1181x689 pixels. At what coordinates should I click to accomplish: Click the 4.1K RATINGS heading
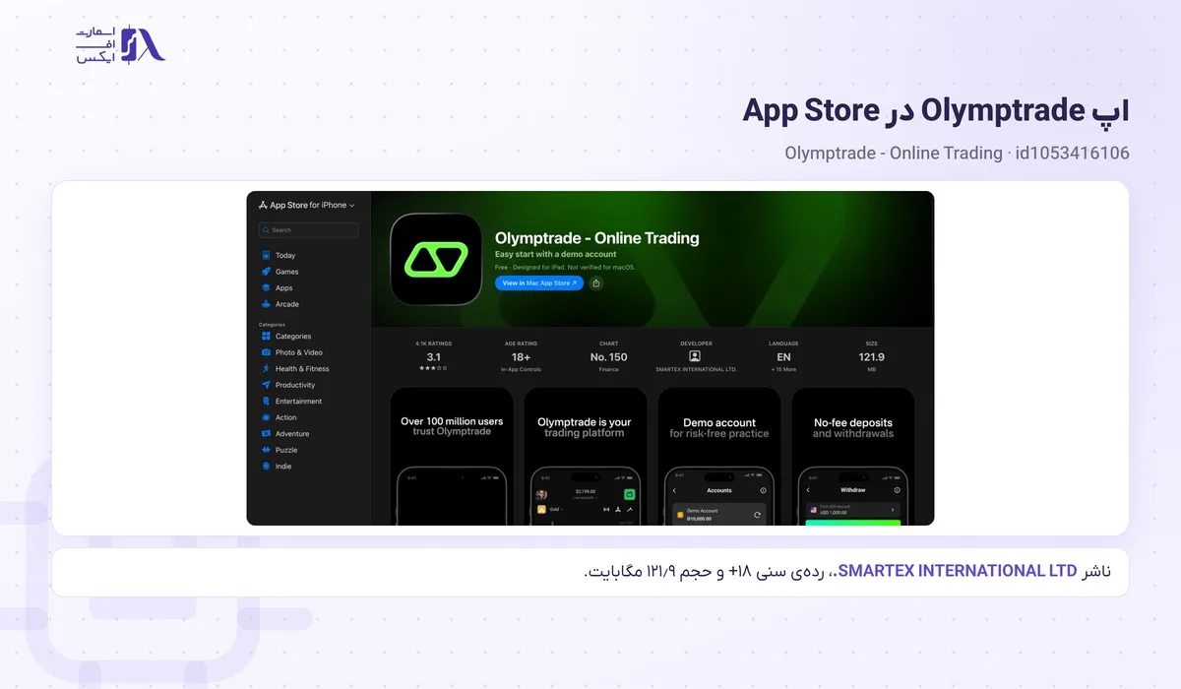(x=434, y=344)
